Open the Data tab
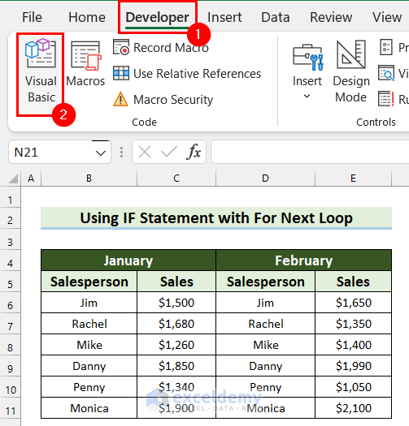Viewport: 409px width, 426px height. coord(276,17)
